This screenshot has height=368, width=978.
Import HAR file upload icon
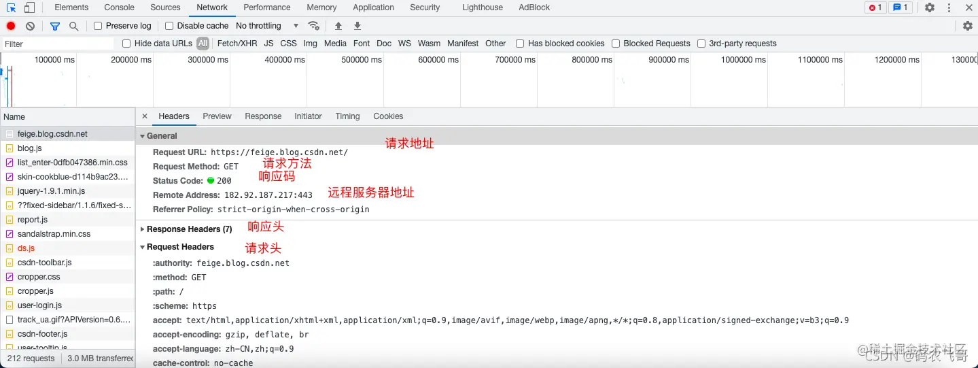pos(338,26)
